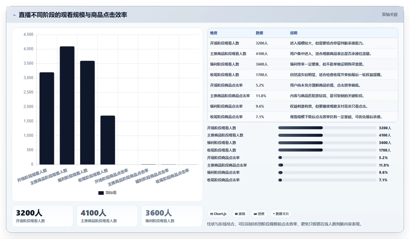Click the 1,000 y-axis label

pyautogui.click(x=28, y=136)
